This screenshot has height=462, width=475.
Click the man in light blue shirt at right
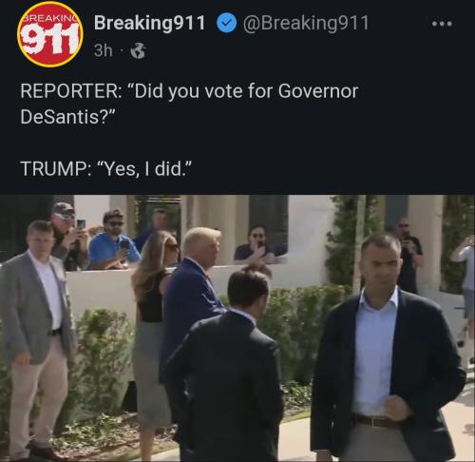387,349
